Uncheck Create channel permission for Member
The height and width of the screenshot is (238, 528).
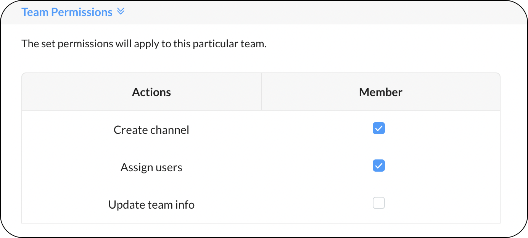[378, 129]
